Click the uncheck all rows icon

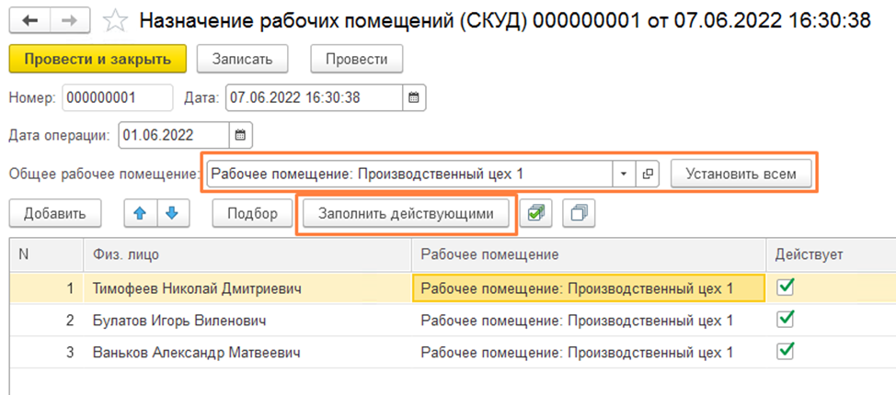coord(579,213)
